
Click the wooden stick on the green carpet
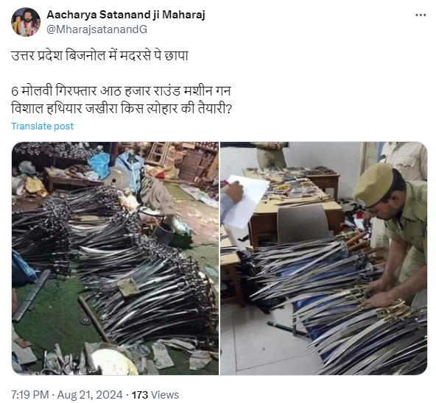click(94, 318)
